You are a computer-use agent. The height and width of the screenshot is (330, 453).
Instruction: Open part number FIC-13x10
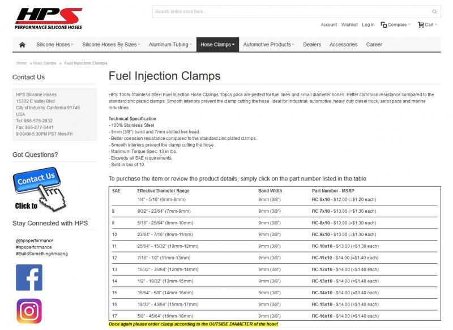click(x=322, y=281)
